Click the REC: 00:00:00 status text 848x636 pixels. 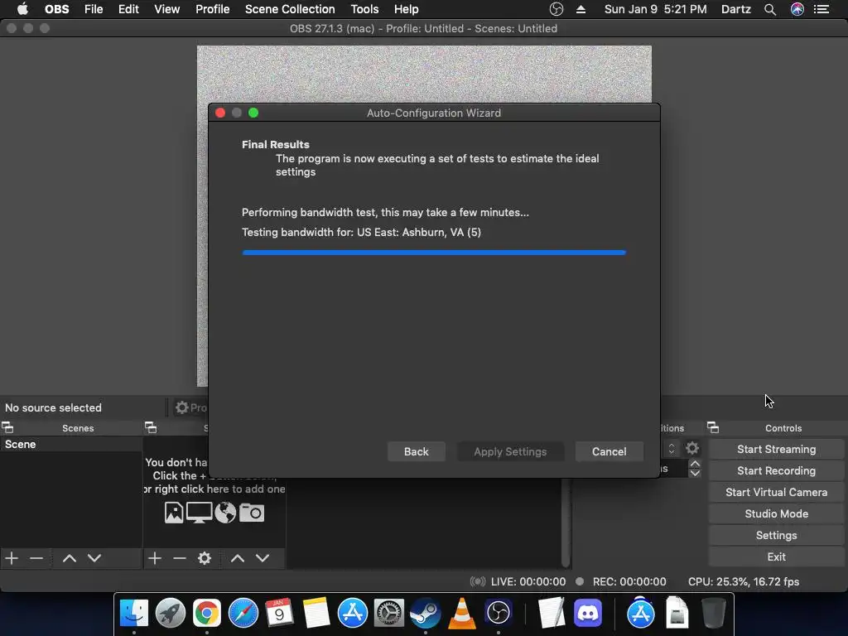click(x=629, y=582)
